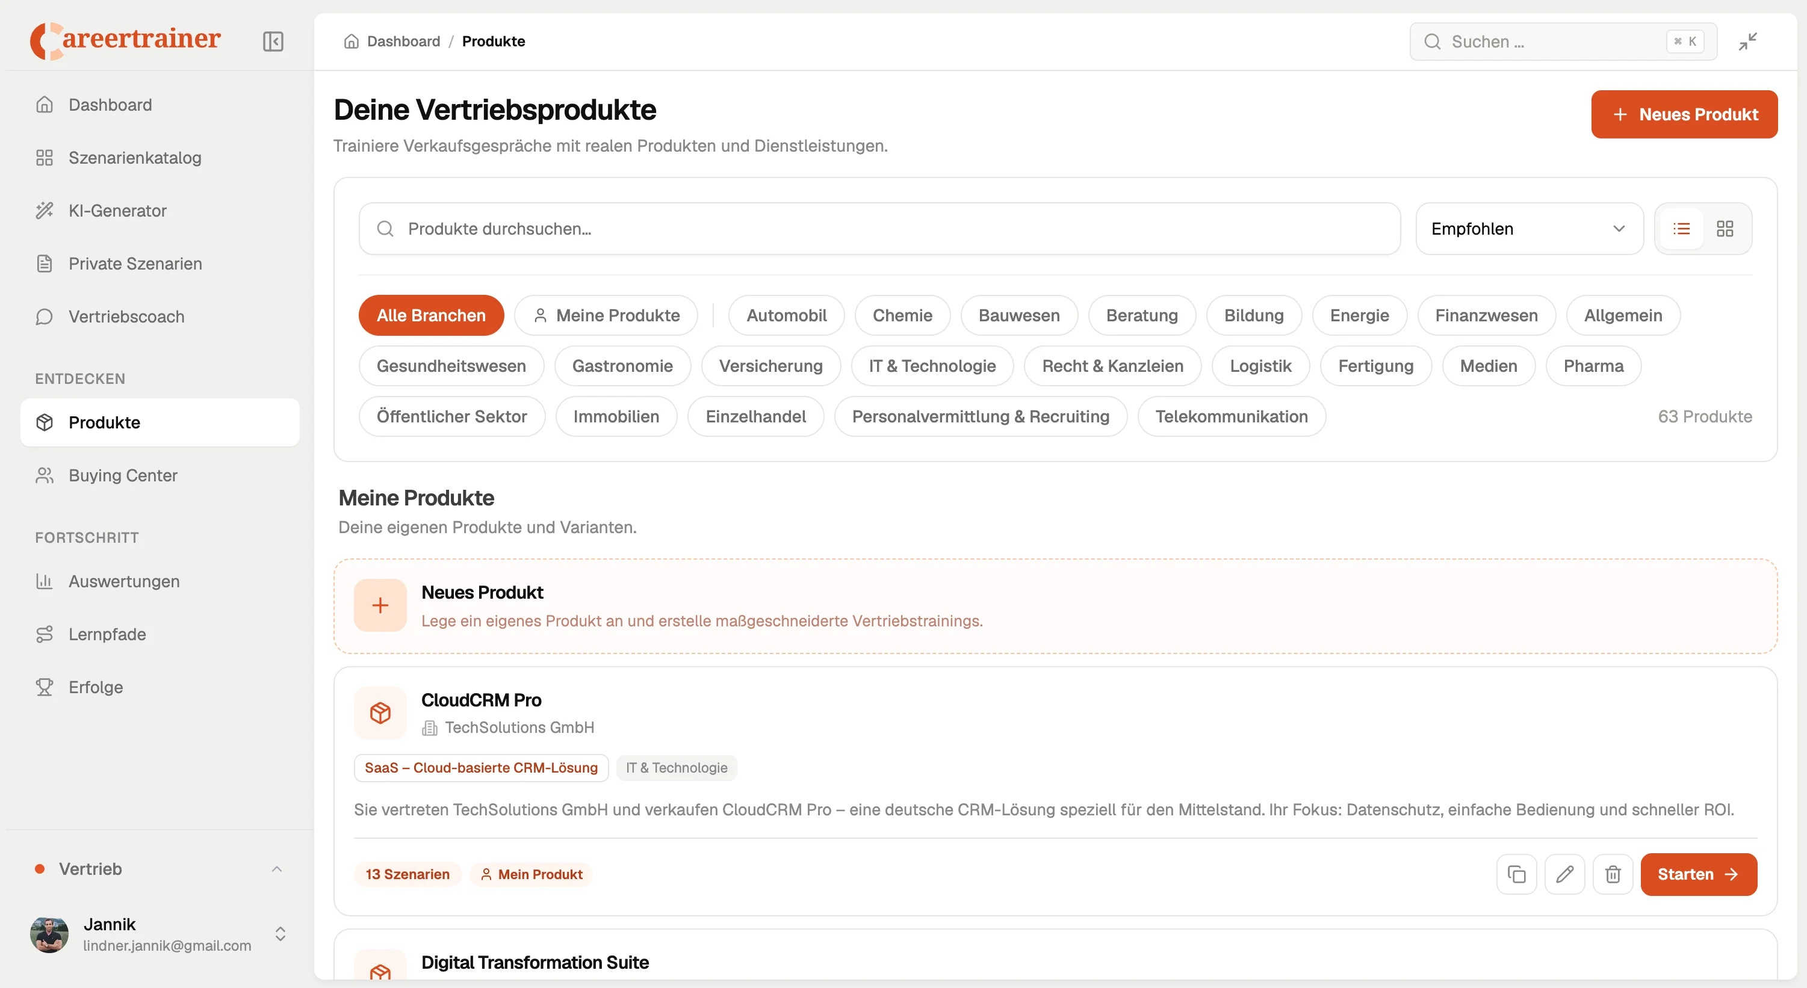Open Erfolge in the sidebar

(160, 687)
